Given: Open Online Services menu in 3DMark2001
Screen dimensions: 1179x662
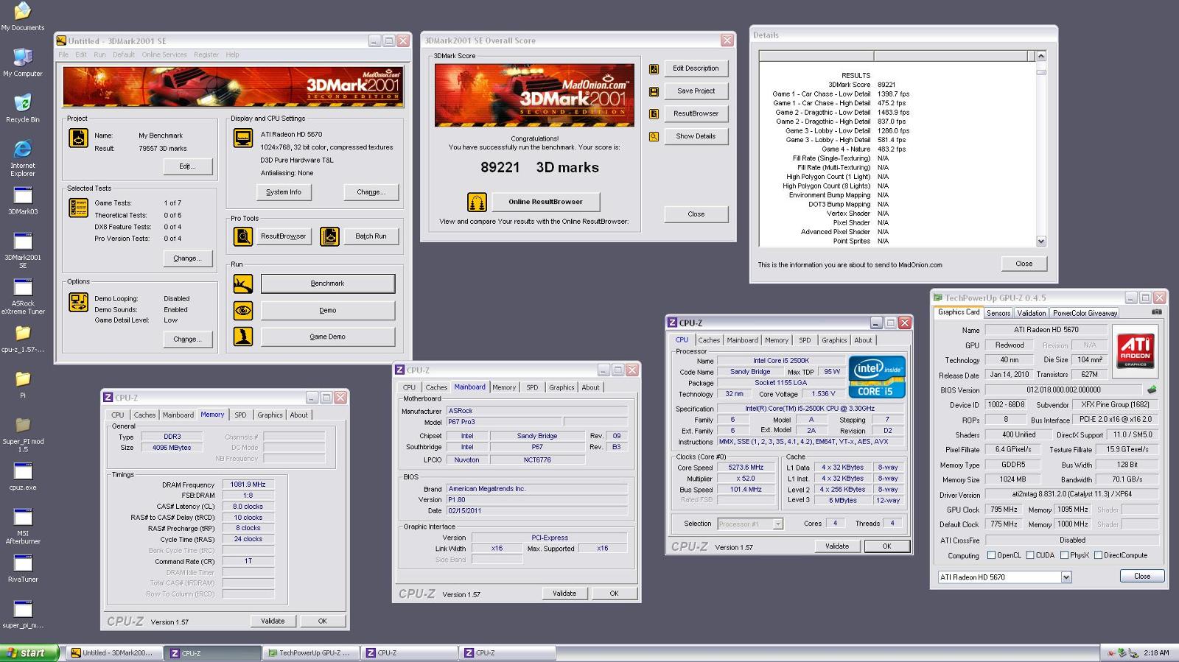Looking at the screenshot, I should (164, 54).
